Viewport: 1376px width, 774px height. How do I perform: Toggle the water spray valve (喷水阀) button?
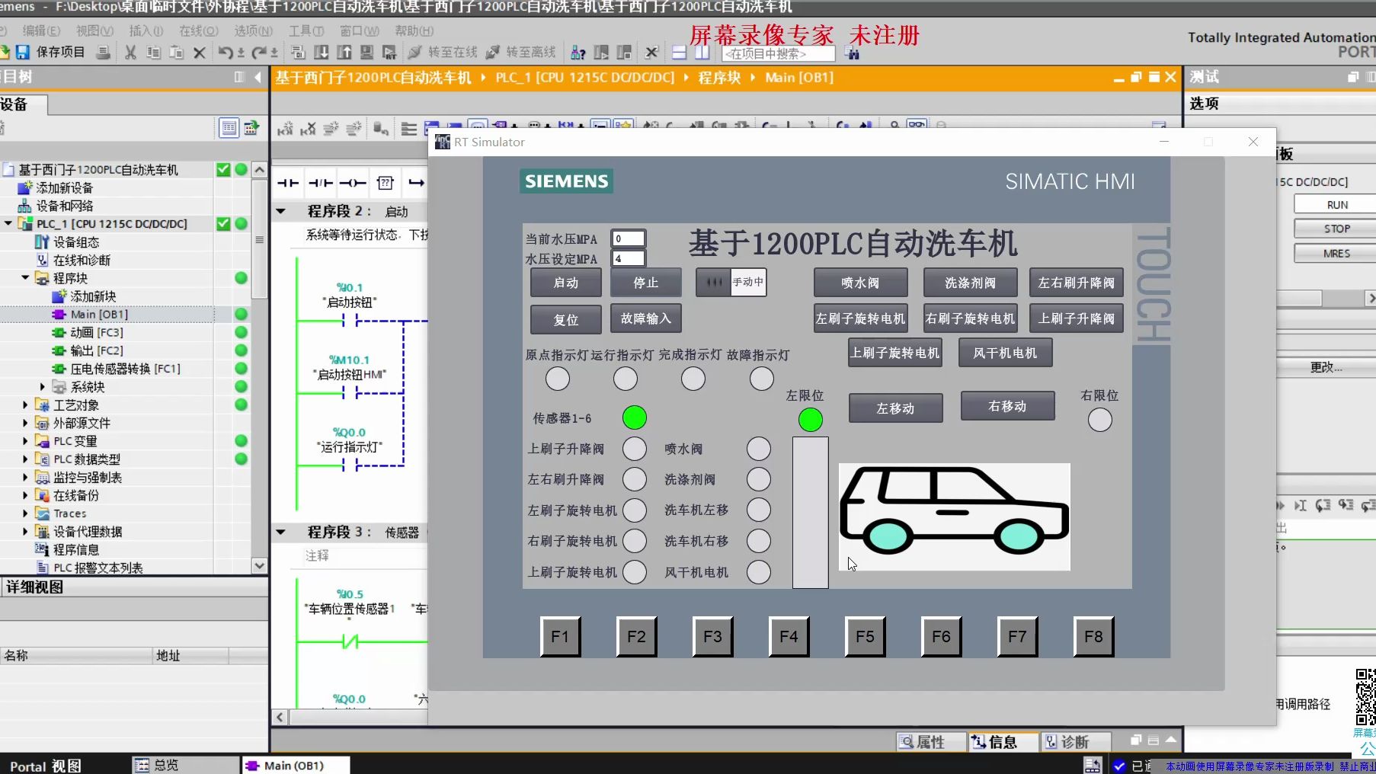click(860, 283)
